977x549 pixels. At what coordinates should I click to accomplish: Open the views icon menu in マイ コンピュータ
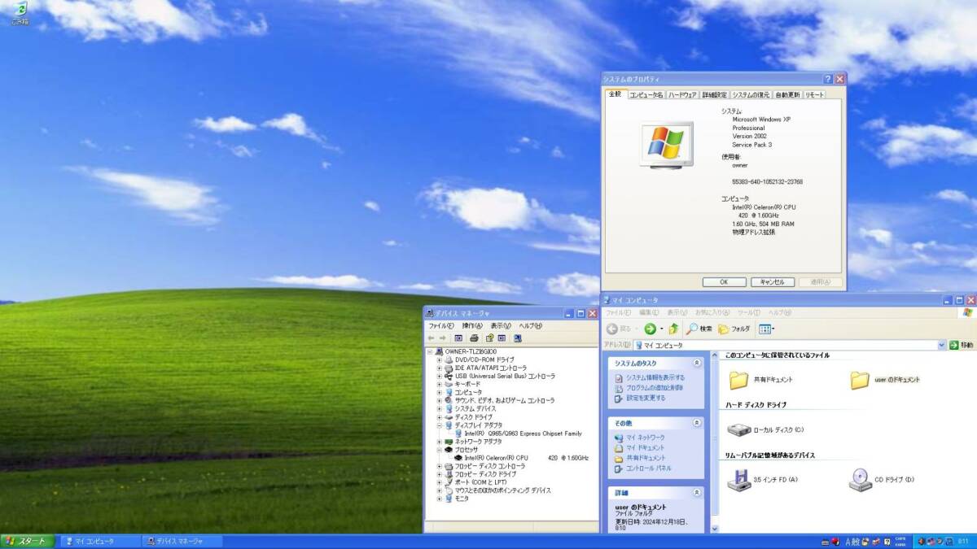(766, 329)
